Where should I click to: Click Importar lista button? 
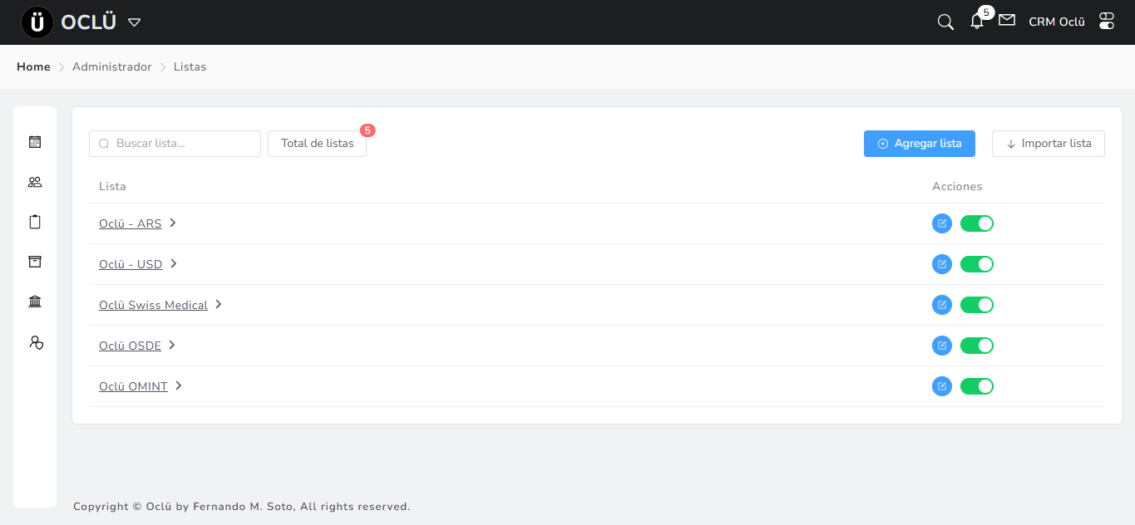coord(1049,144)
